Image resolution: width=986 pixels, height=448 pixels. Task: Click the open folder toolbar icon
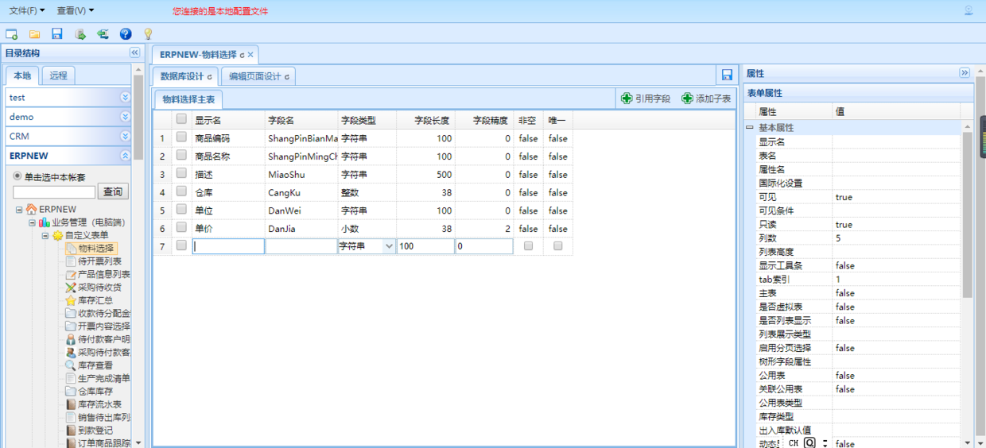35,34
